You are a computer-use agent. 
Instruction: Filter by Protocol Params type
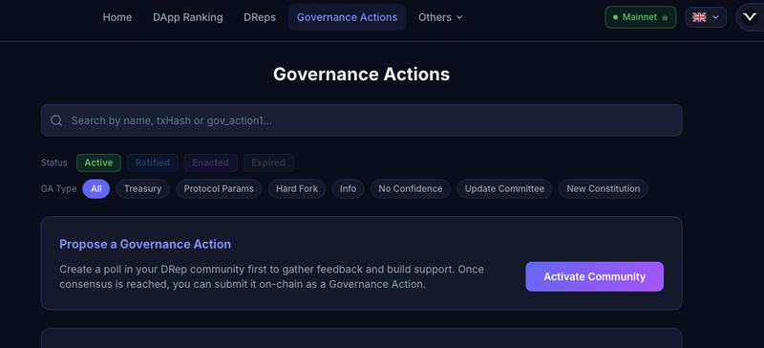pyautogui.click(x=219, y=189)
